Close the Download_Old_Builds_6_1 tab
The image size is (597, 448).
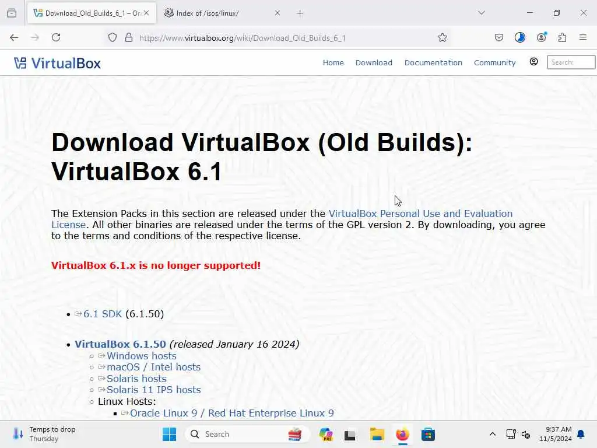click(x=146, y=13)
